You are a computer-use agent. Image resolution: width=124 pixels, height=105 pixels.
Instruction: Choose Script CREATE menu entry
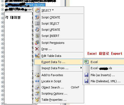tap(59, 17)
